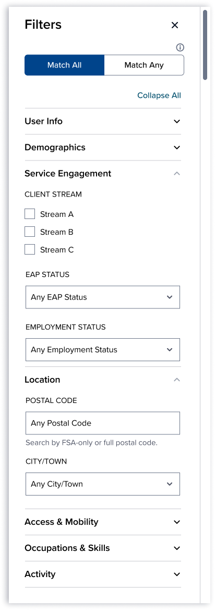
Task: Expand Occupations & Skills chevron
Action: click(177, 548)
